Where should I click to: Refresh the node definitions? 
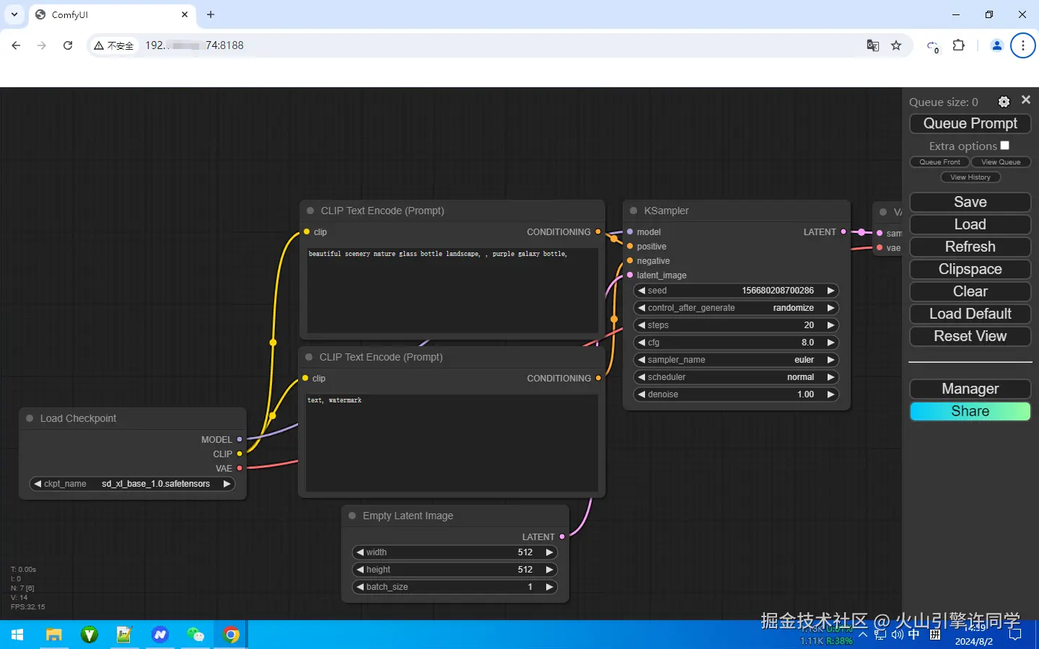(x=970, y=247)
